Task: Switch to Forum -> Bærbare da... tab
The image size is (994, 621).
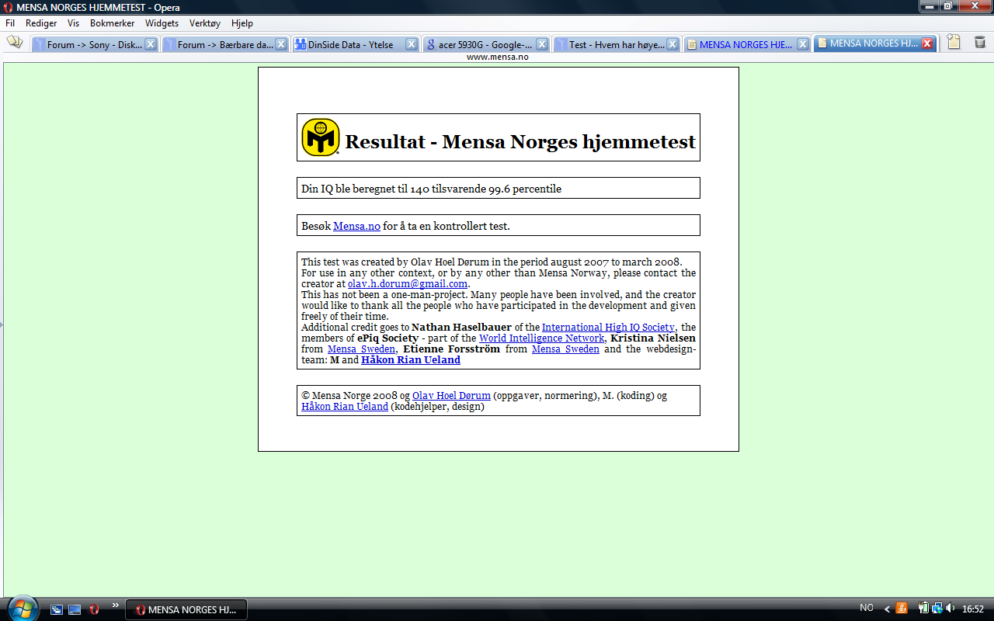Action: (x=225, y=44)
